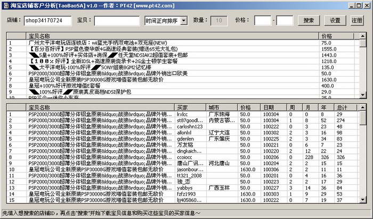
Task: Click month cell 228
Action: point(309,157)
